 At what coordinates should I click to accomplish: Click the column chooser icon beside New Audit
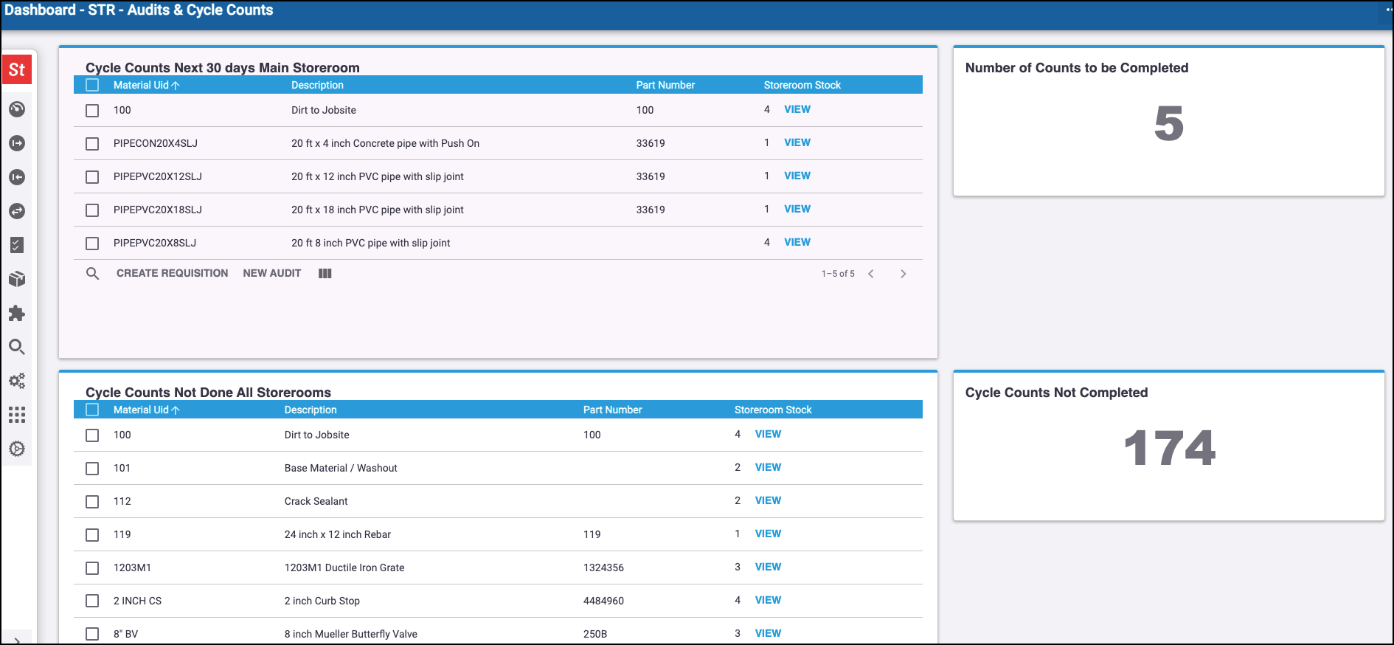[x=325, y=273]
